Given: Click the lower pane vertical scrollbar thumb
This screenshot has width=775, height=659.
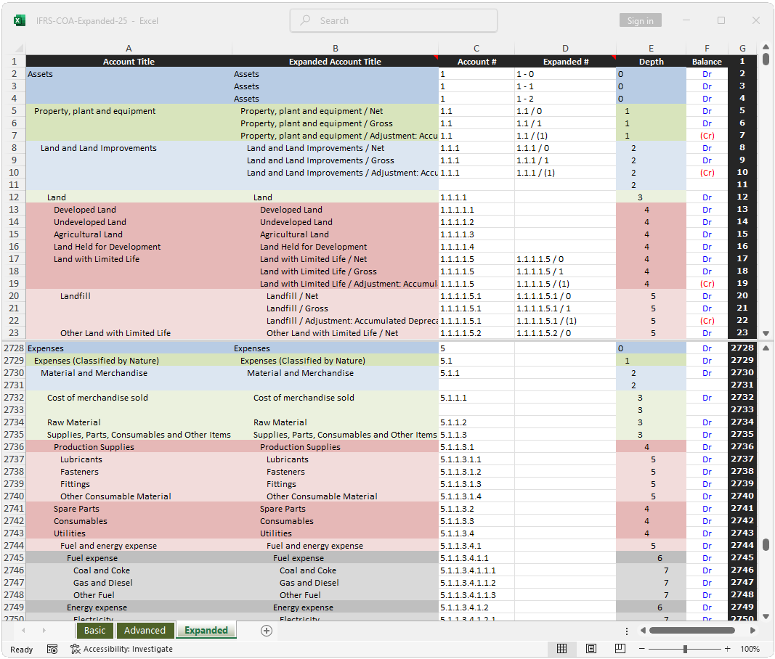Looking at the screenshot, I should (x=766, y=544).
